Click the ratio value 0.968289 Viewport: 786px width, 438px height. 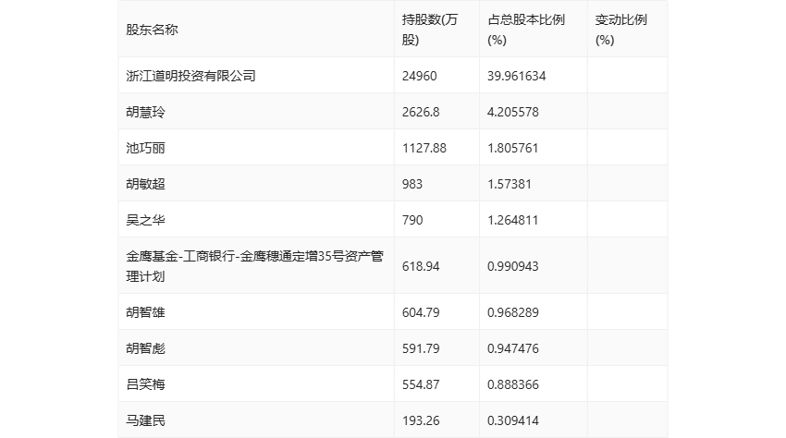[x=513, y=312]
